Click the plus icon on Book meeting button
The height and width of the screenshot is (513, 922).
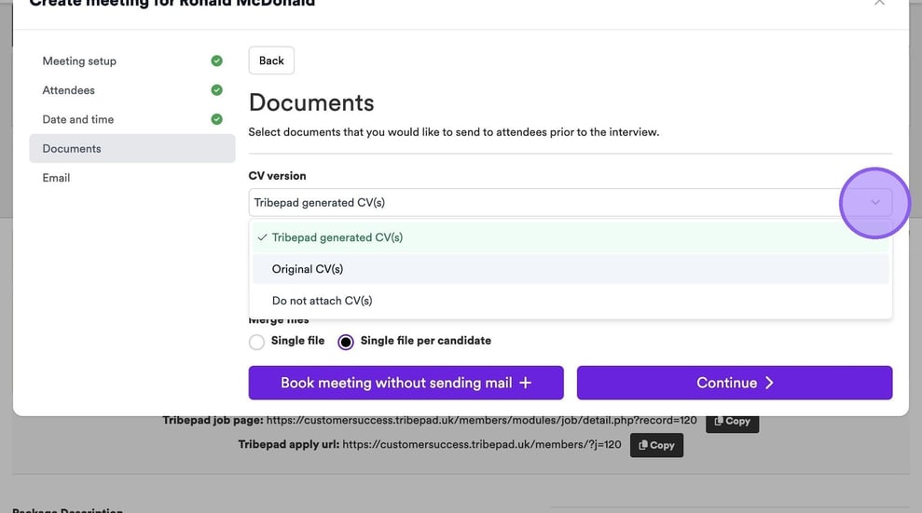[x=525, y=383]
